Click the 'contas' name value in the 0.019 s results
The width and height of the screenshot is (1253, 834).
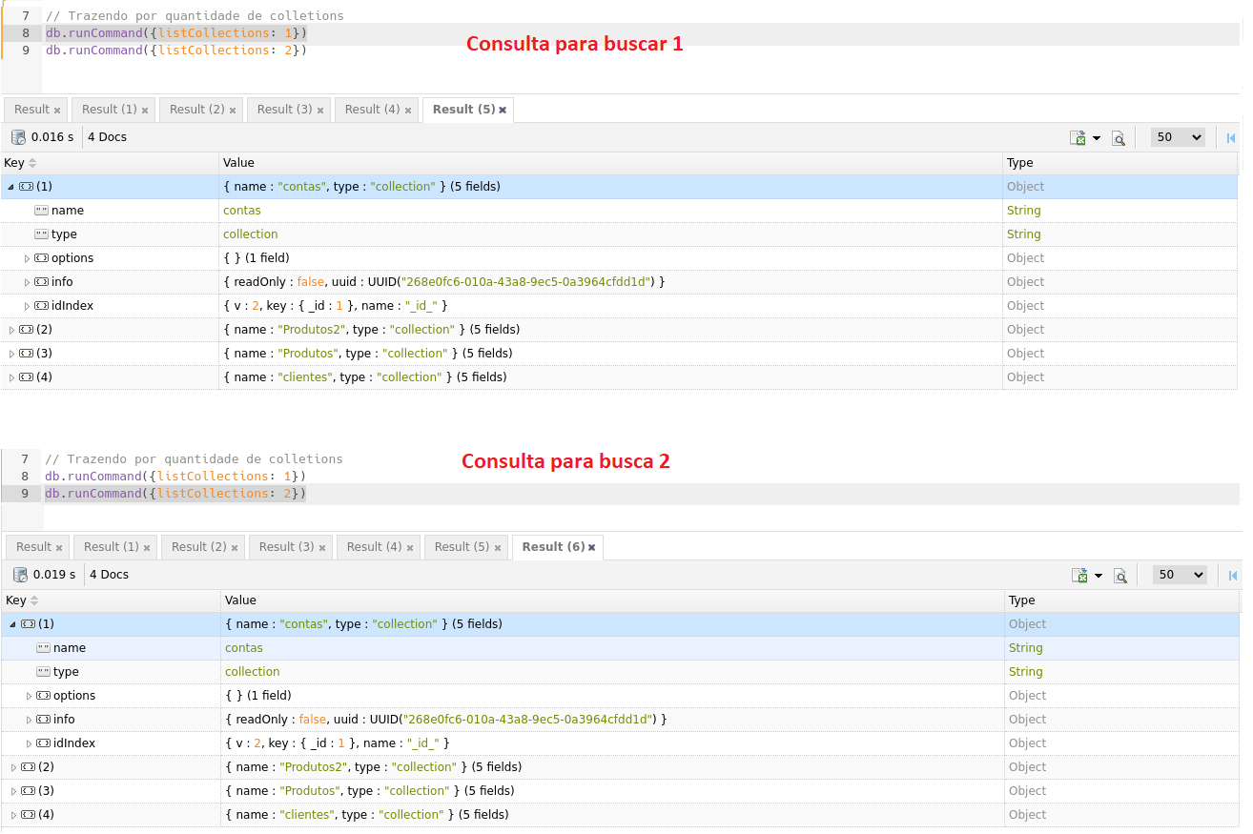(x=244, y=648)
